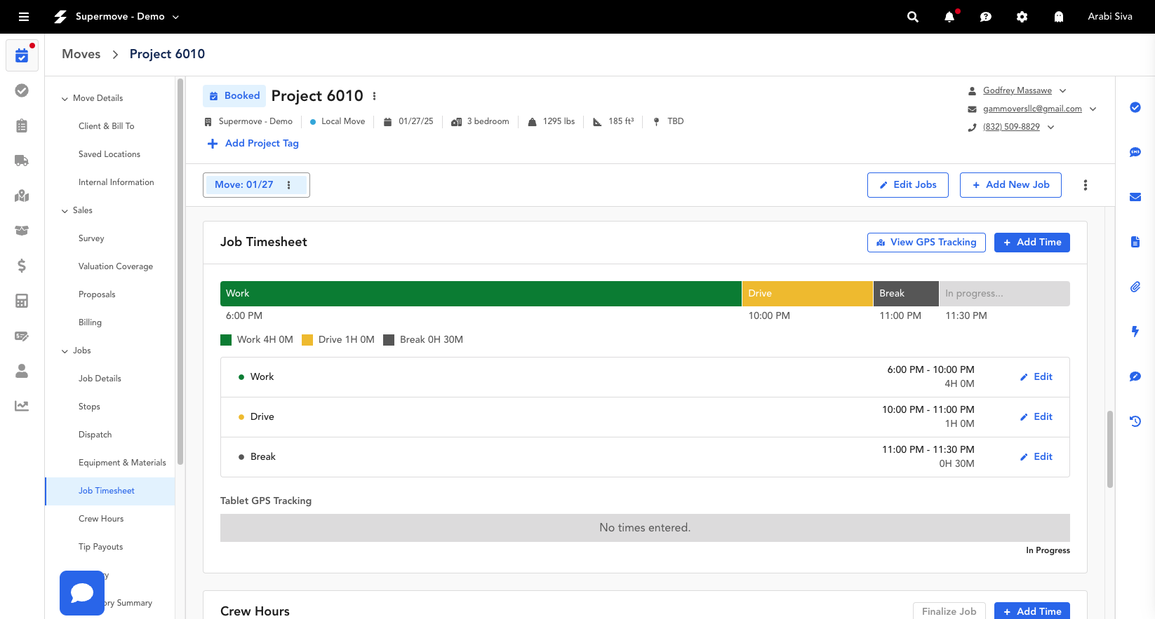Open the email icon in right sidebar
Viewport: 1155px width, 619px height.
(1135, 197)
